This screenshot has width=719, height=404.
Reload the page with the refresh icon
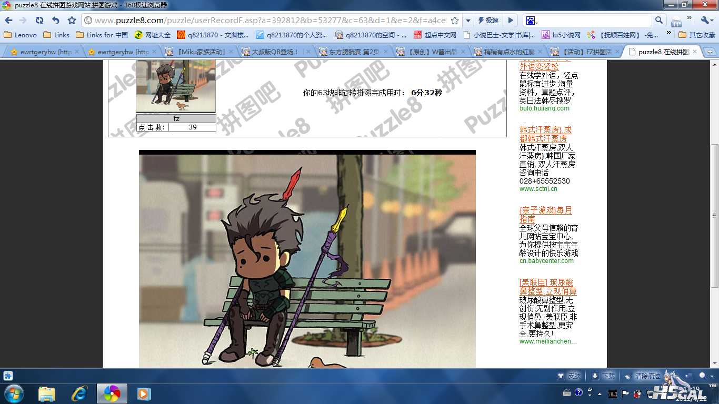[x=39, y=21]
